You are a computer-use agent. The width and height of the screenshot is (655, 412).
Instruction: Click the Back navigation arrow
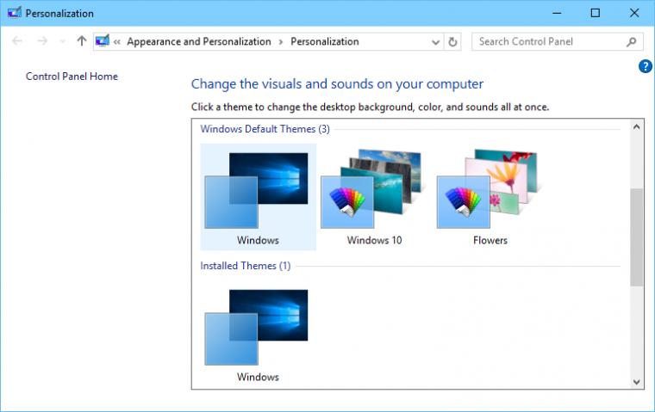pyautogui.click(x=17, y=41)
